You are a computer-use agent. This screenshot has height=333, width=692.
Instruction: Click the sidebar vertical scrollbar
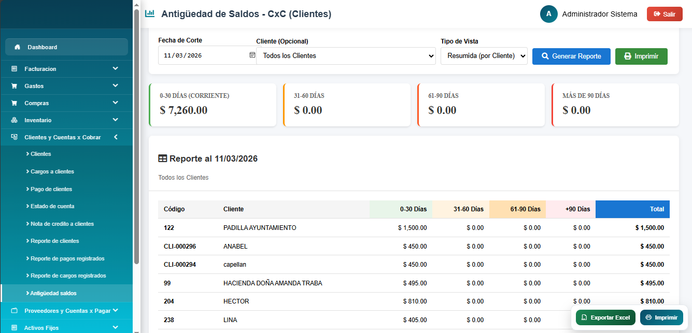click(136, 135)
